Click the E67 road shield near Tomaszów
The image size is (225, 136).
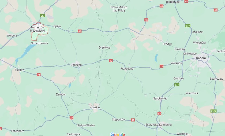(x=43, y=16)
